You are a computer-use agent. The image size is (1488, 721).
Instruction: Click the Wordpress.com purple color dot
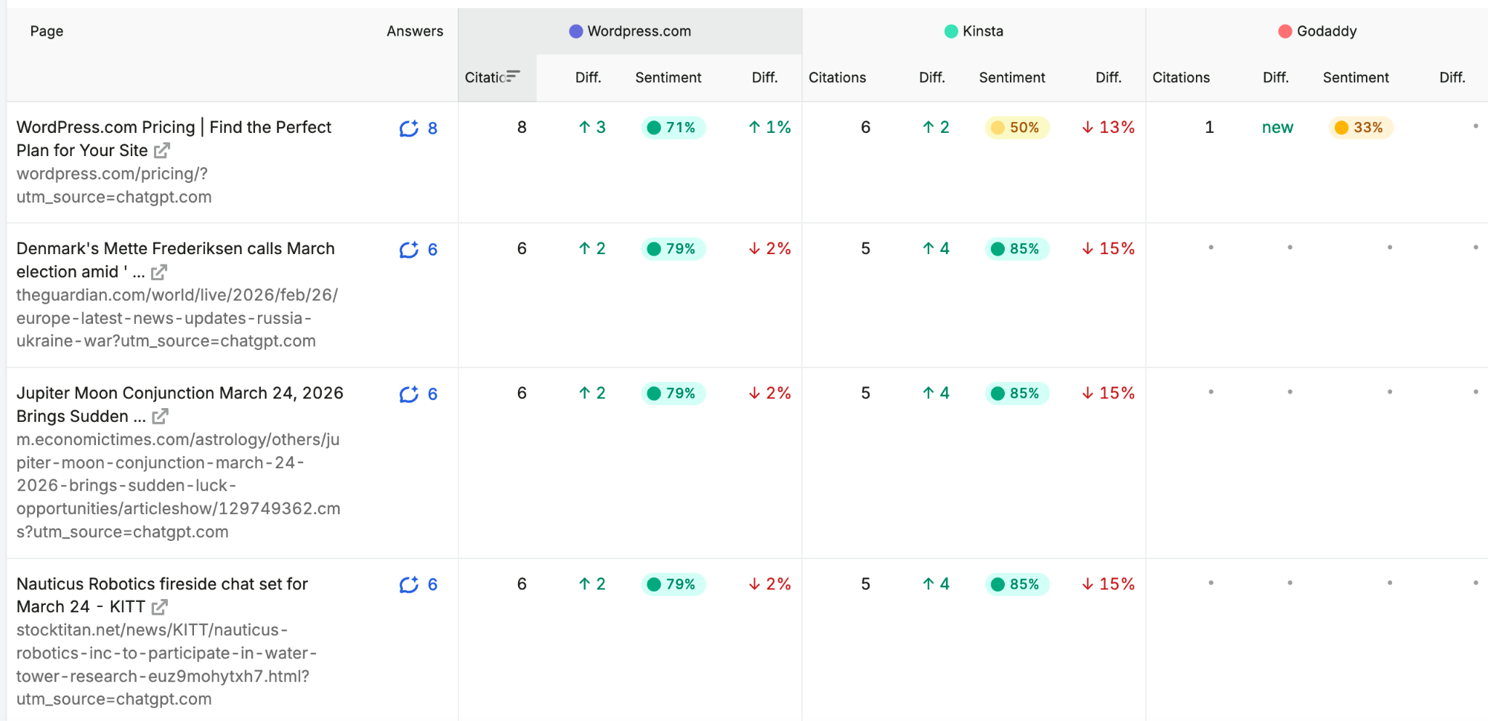point(576,31)
